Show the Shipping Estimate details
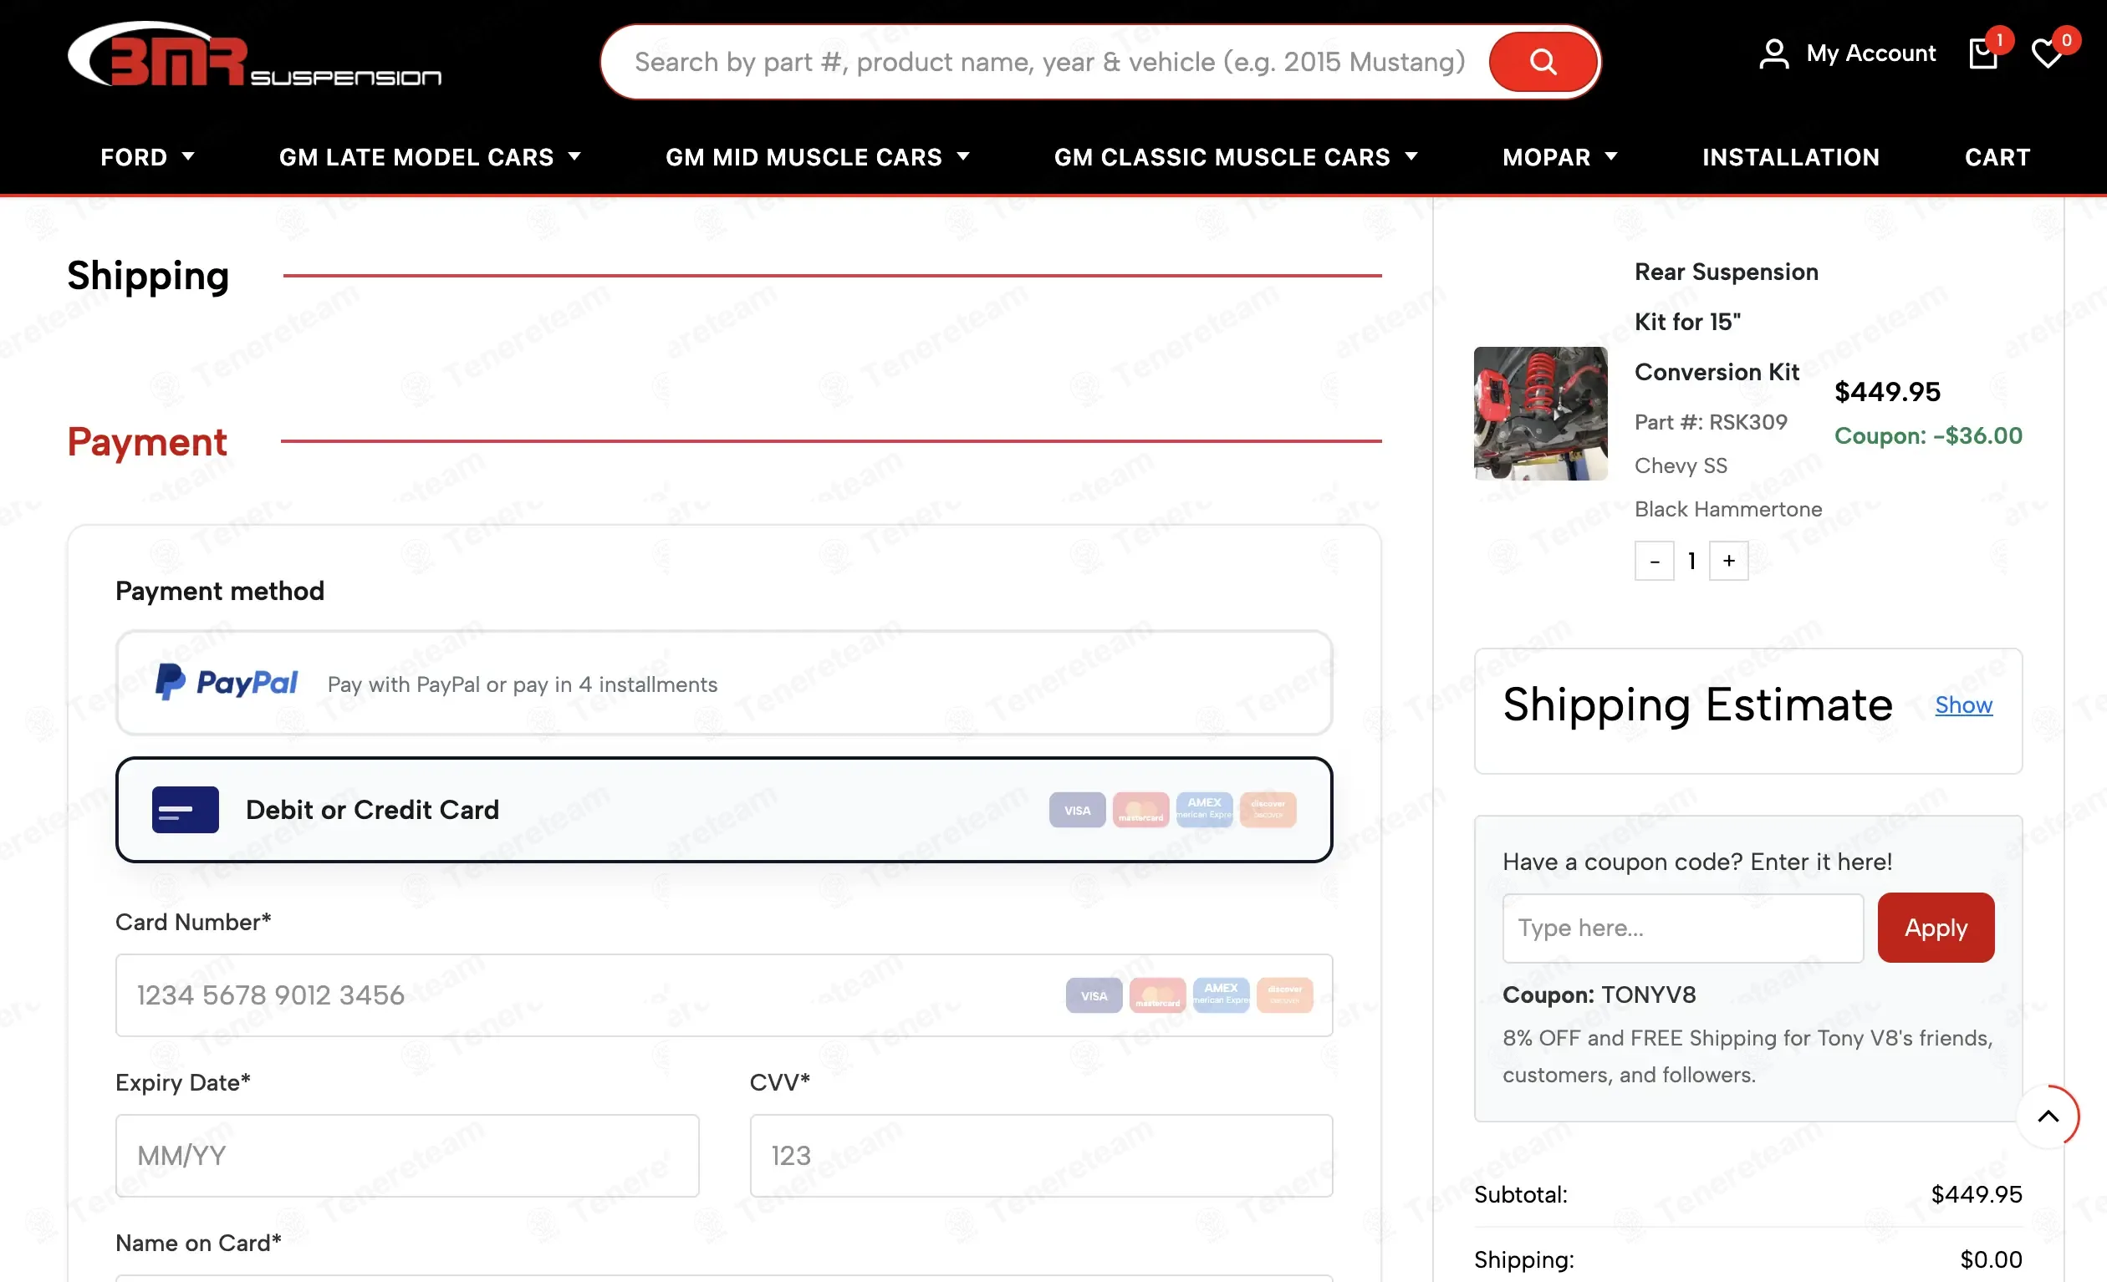Viewport: 2107px width, 1282px height. (1963, 705)
